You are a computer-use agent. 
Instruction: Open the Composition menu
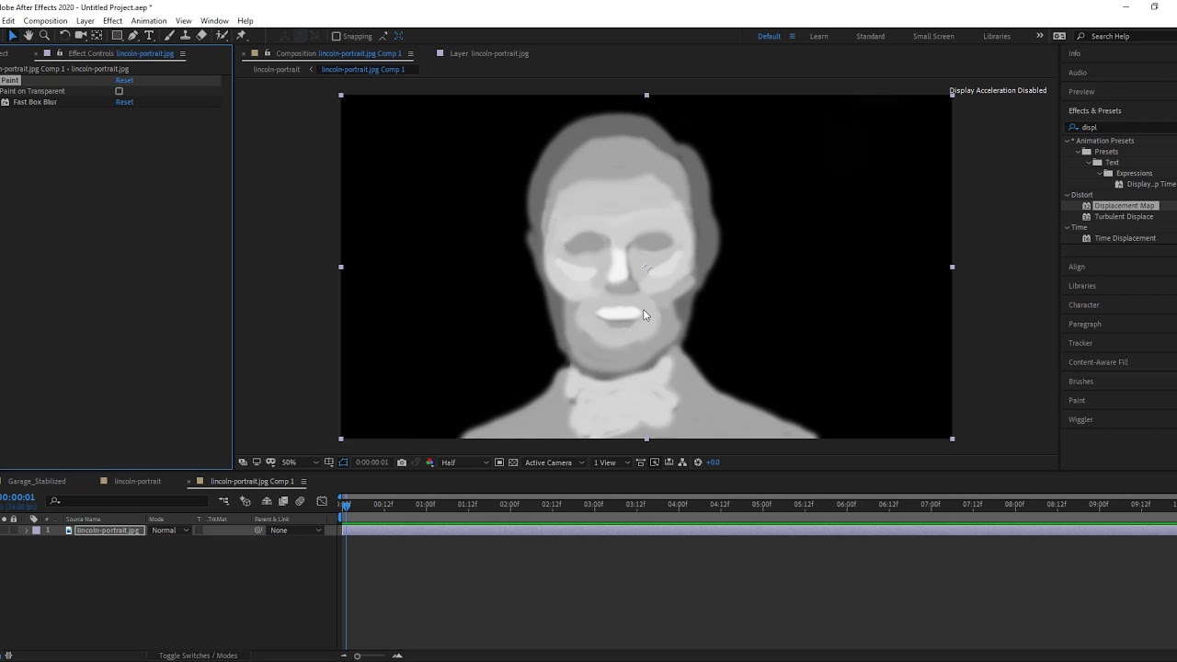coord(45,20)
